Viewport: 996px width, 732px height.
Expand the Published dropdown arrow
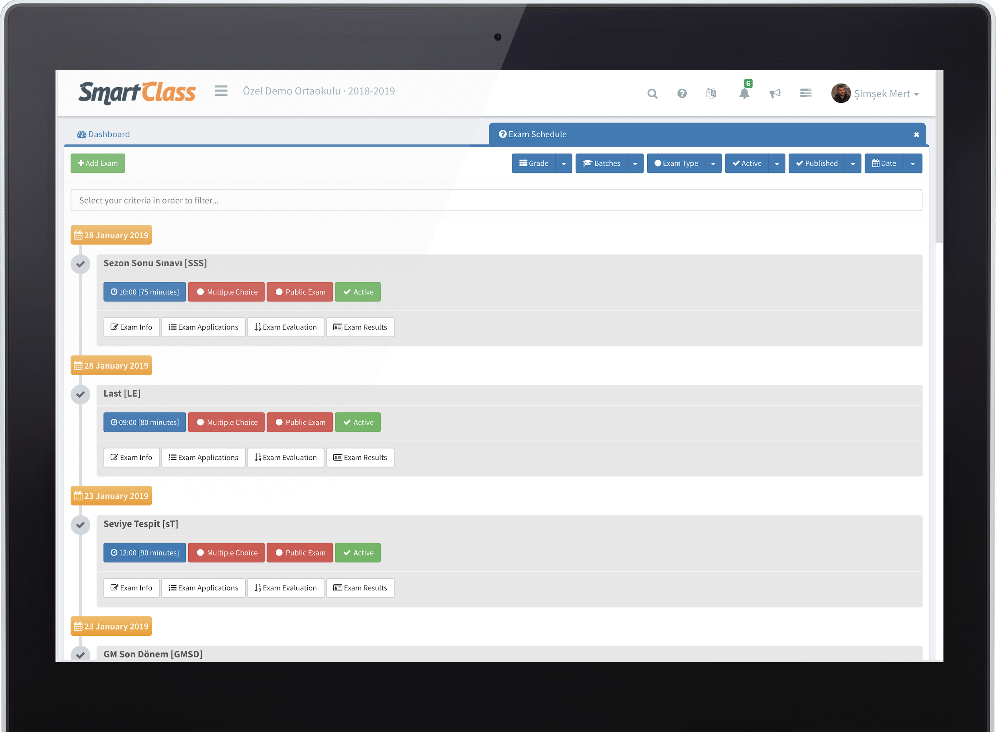coord(853,163)
